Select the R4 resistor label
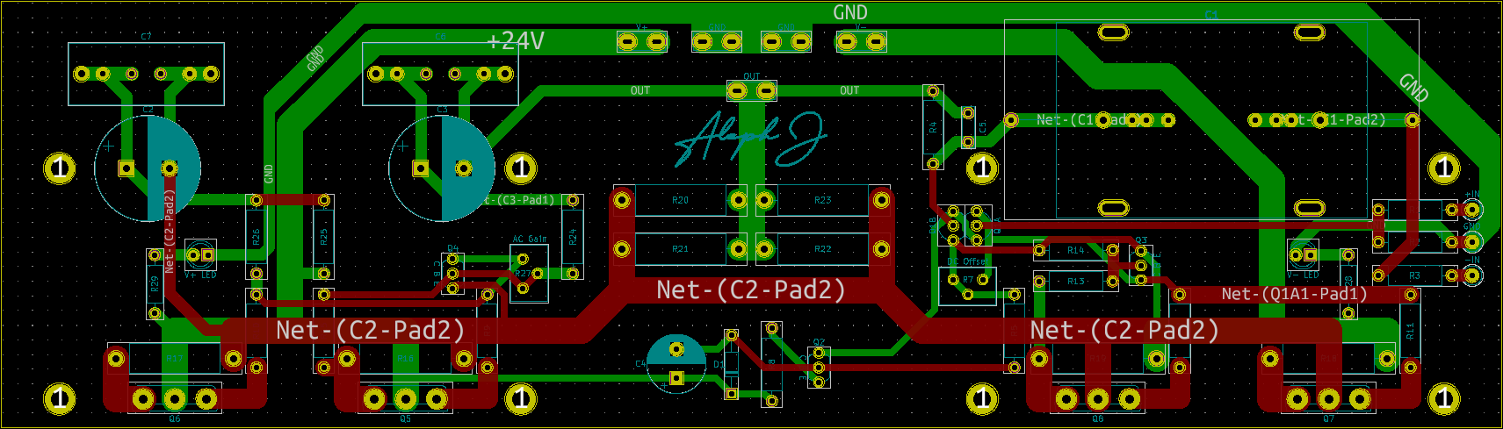 (x=933, y=127)
